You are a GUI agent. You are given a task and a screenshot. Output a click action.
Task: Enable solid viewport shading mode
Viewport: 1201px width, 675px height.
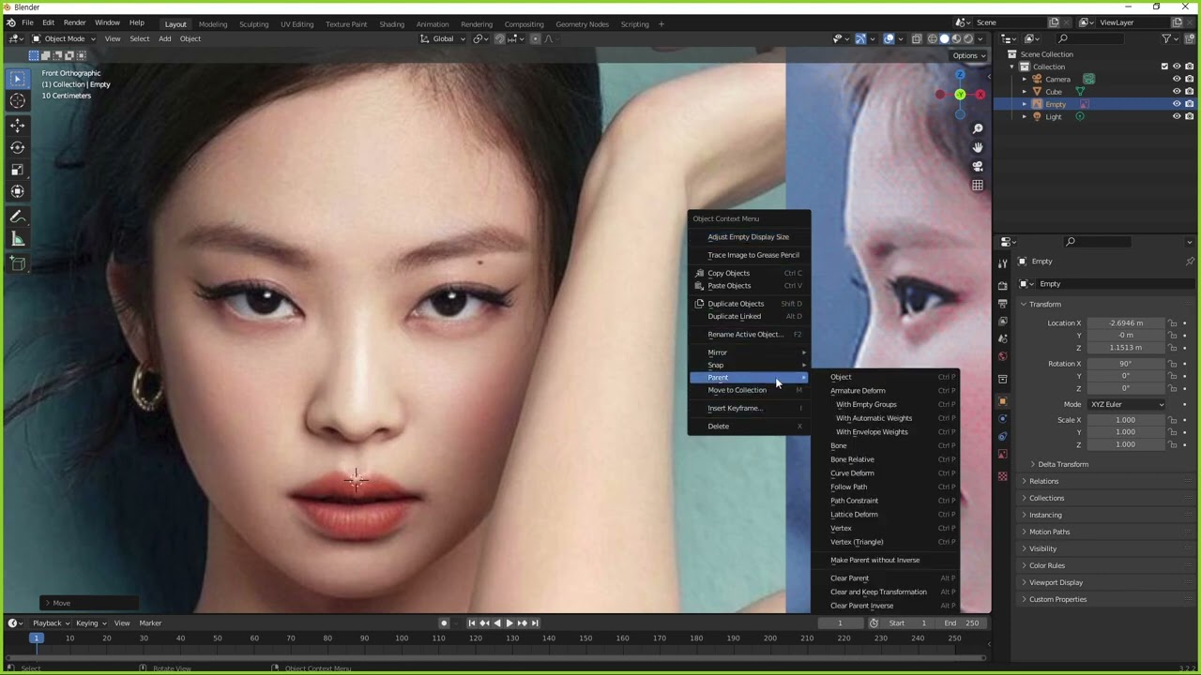pos(945,38)
